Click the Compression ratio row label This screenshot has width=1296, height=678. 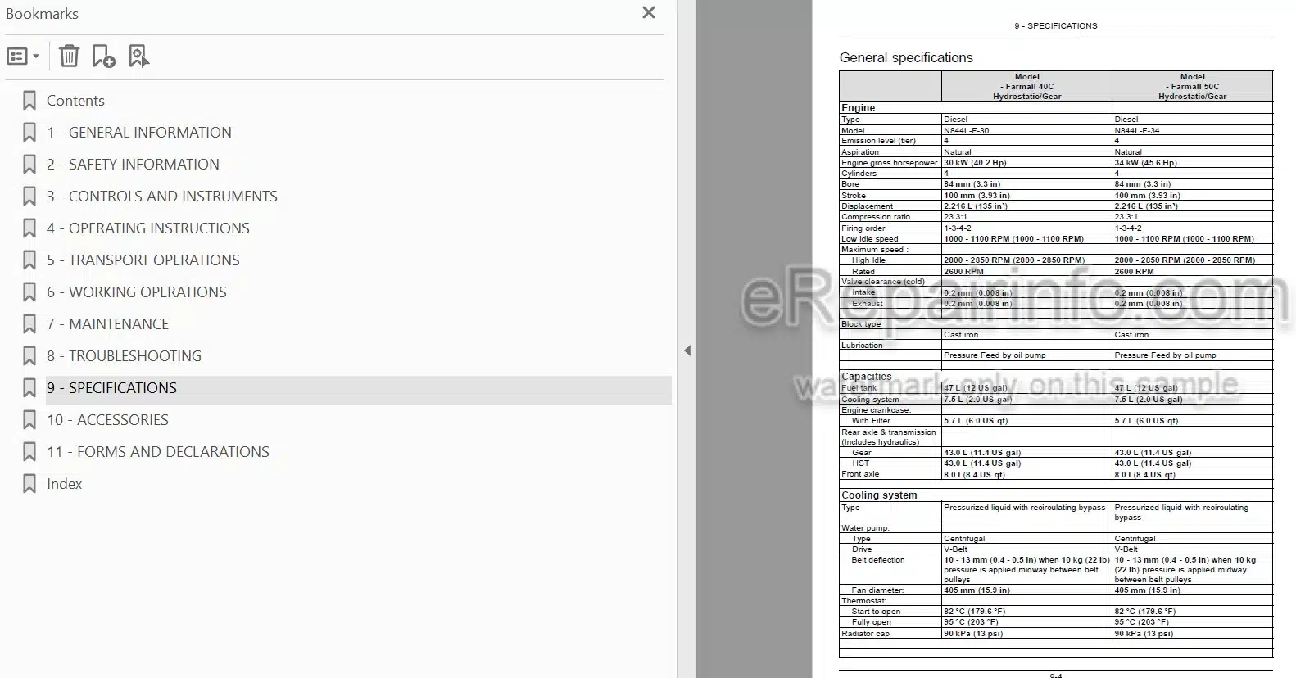point(876,217)
